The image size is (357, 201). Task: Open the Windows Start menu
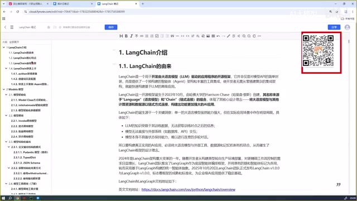coord(3,198)
